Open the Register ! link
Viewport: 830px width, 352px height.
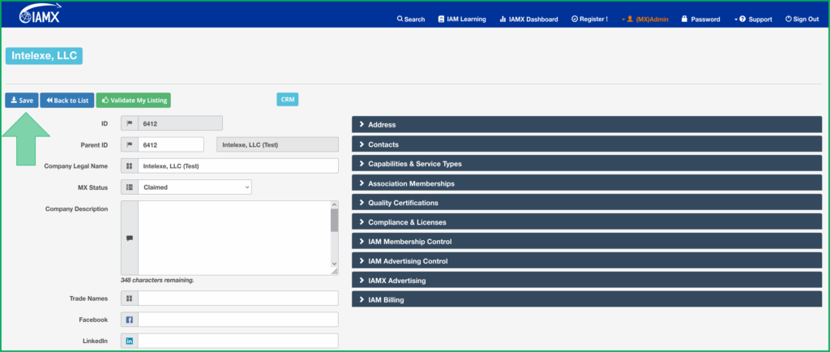click(589, 19)
